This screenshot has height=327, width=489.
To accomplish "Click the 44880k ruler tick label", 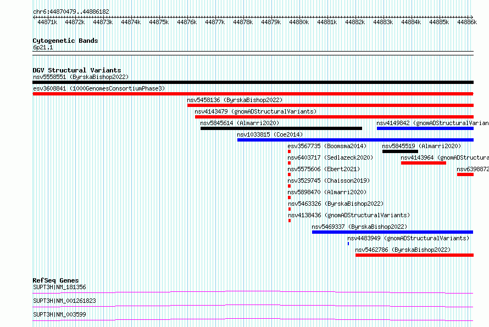I will click(x=299, y=22).
